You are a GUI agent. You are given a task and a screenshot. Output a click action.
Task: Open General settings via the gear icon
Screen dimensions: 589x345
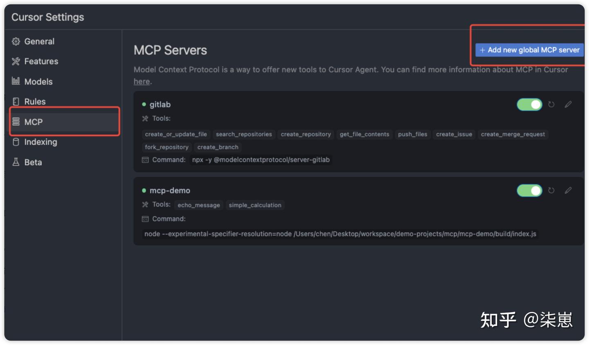[16, 41]
